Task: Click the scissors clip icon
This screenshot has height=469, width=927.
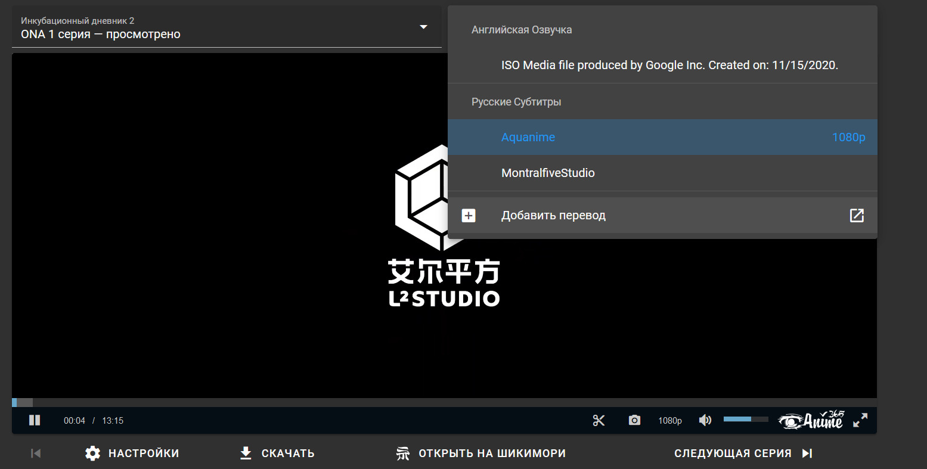Action: click(x=599, y=420)
